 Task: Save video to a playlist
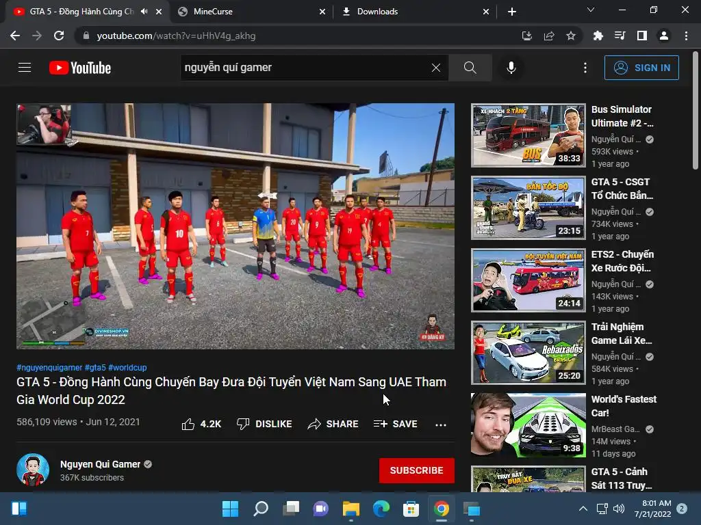tap(395, 424)
